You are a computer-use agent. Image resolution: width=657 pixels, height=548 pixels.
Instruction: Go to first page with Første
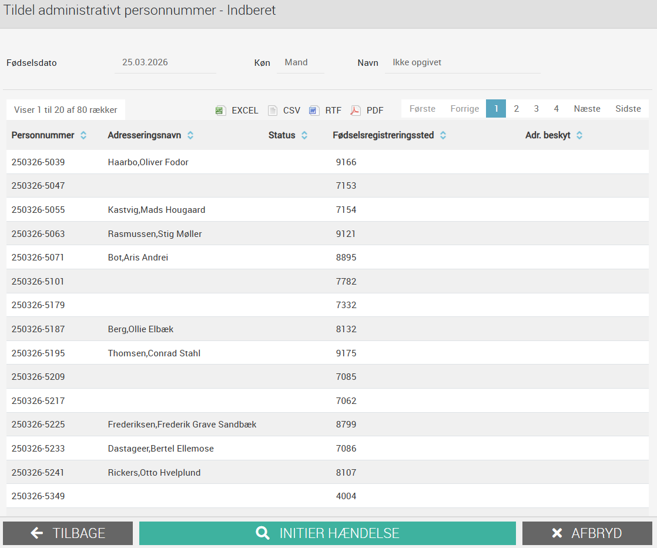[x=423, y=109]
